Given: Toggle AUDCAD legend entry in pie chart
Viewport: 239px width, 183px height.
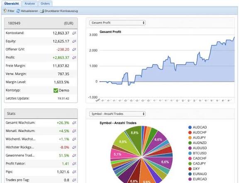Looking at the screenshot, I should pyautogui.click(x=198, y=127).
